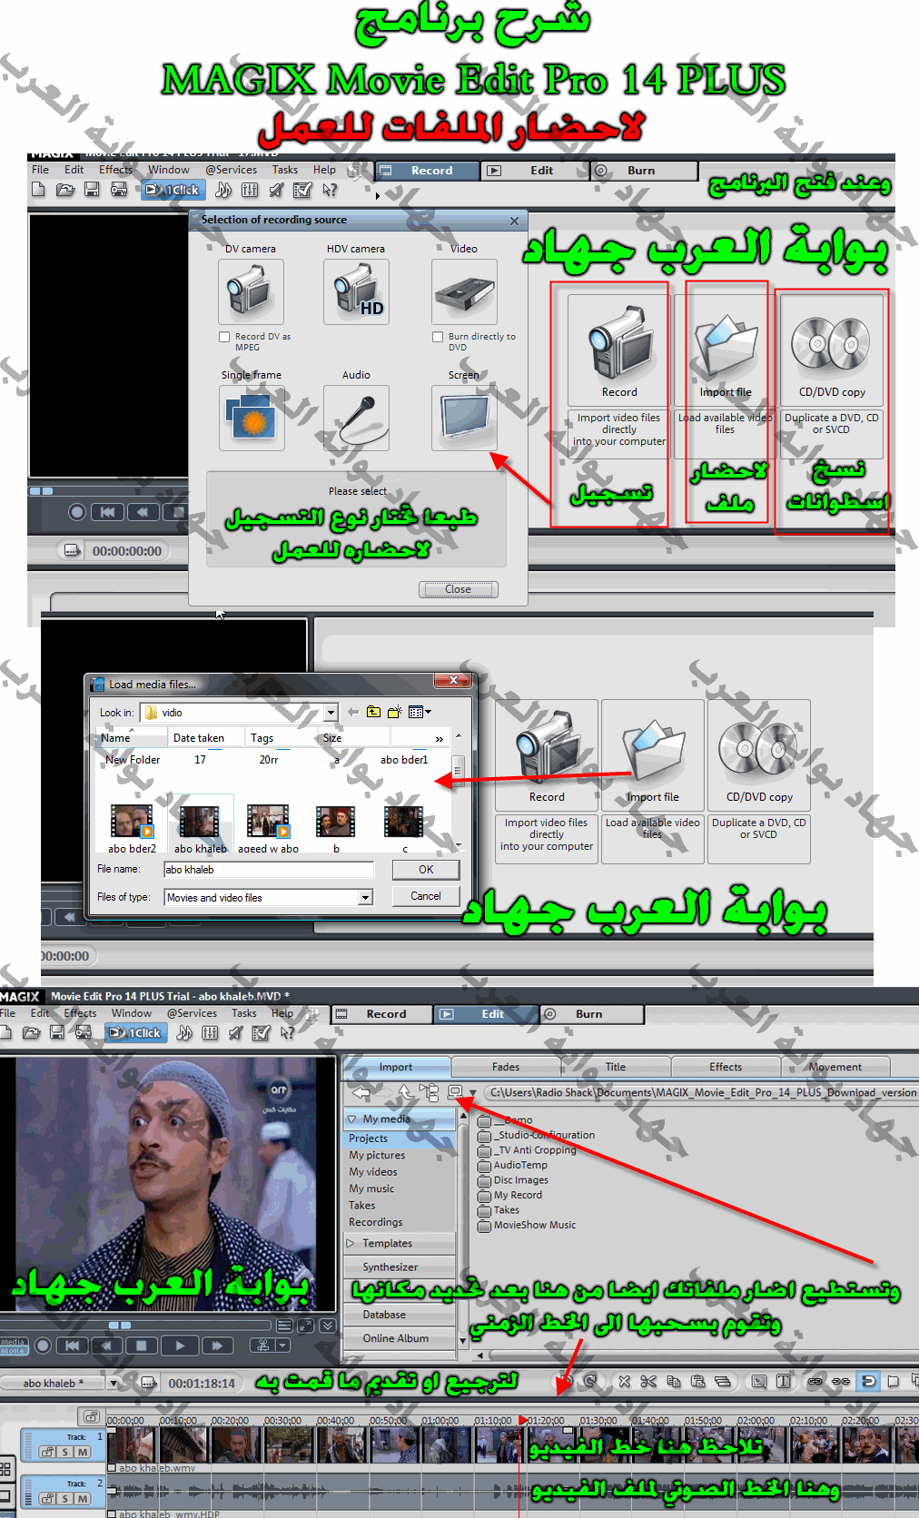The width and height of the screenshot is (919, 1518).
Task: Expand the Files of type combo box
Action: point(365,898)
